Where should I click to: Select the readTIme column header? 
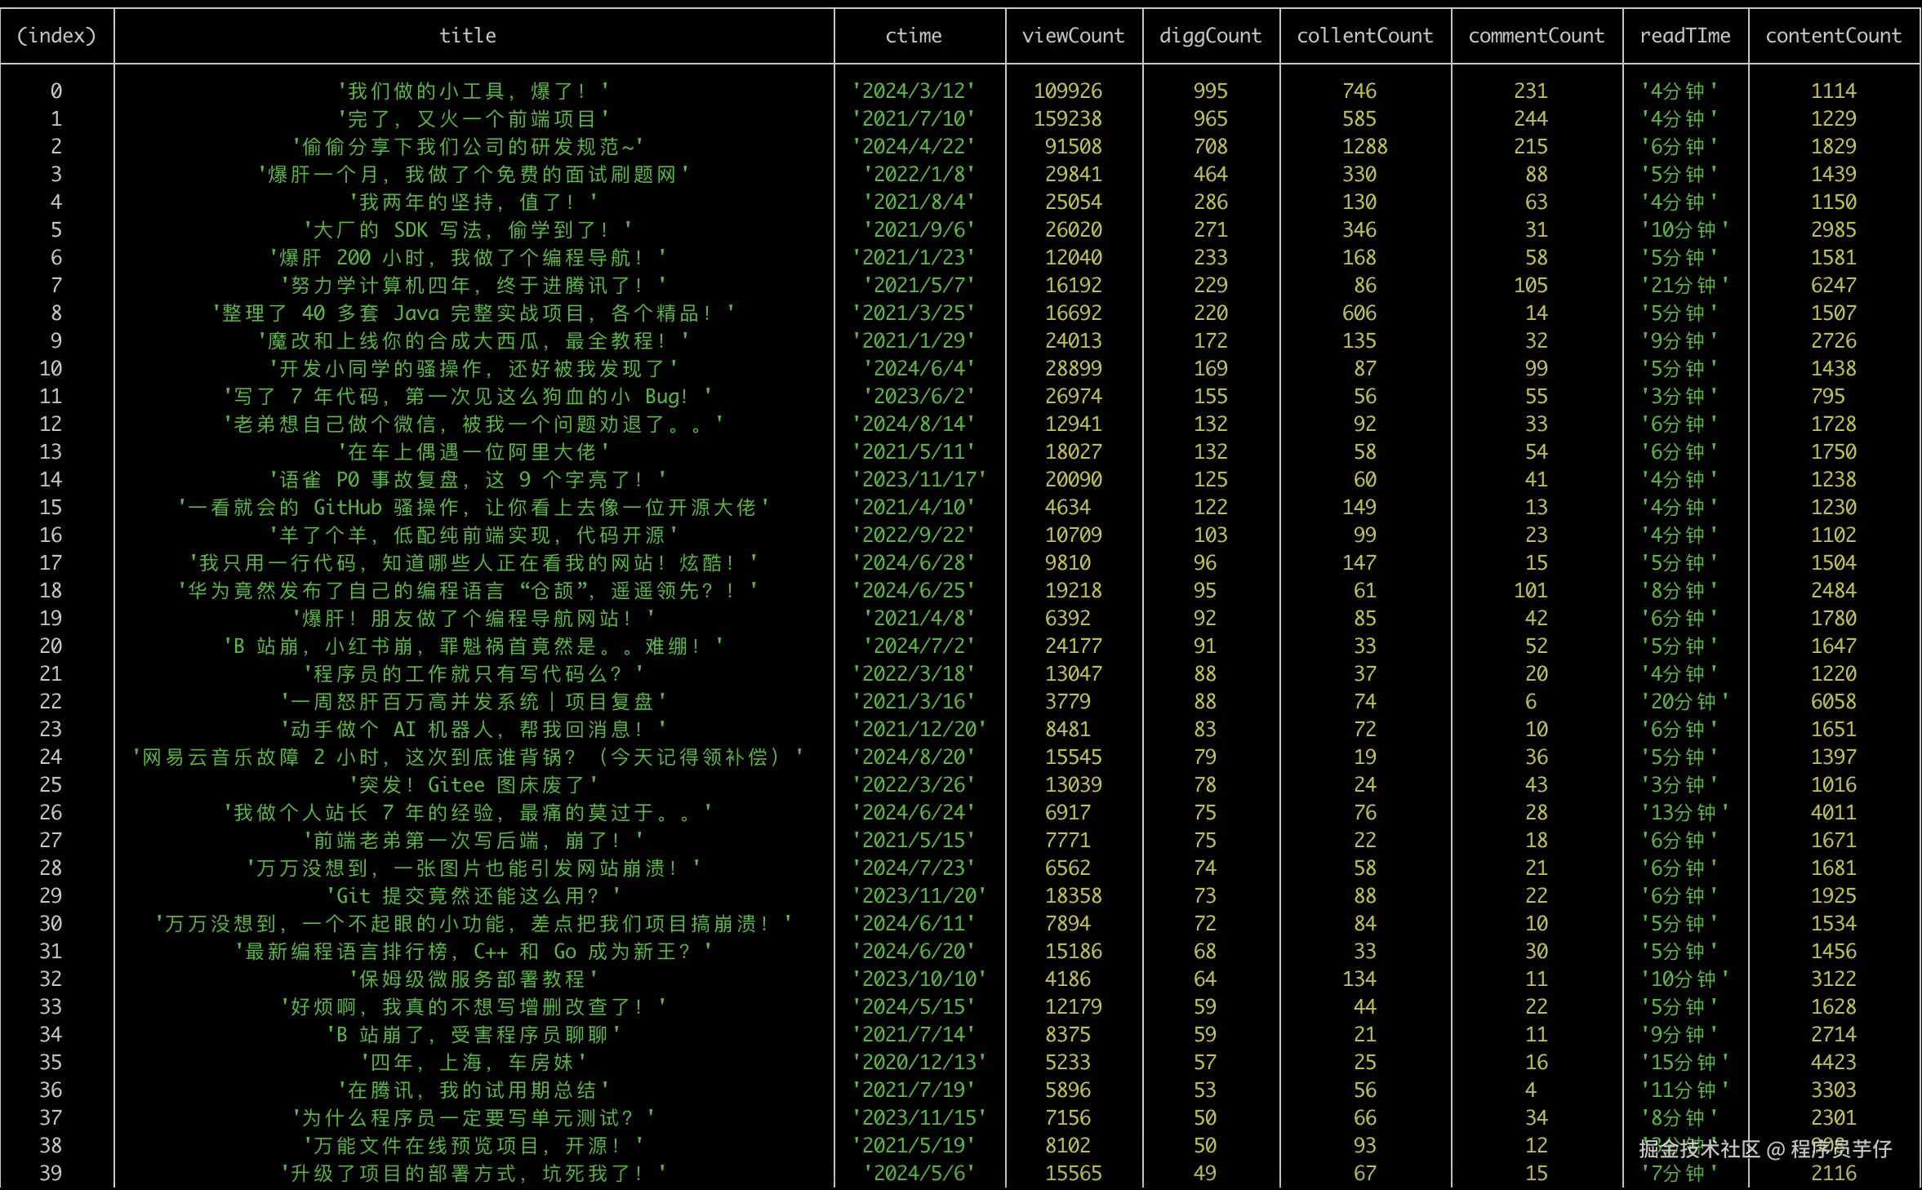pos(1684,36)
